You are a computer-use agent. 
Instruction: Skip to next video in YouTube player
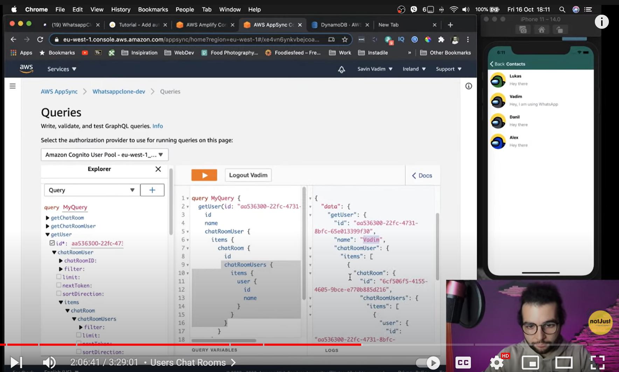point(16,362)
